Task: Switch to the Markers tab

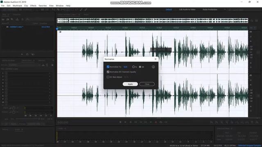Action: pos(42,60)
